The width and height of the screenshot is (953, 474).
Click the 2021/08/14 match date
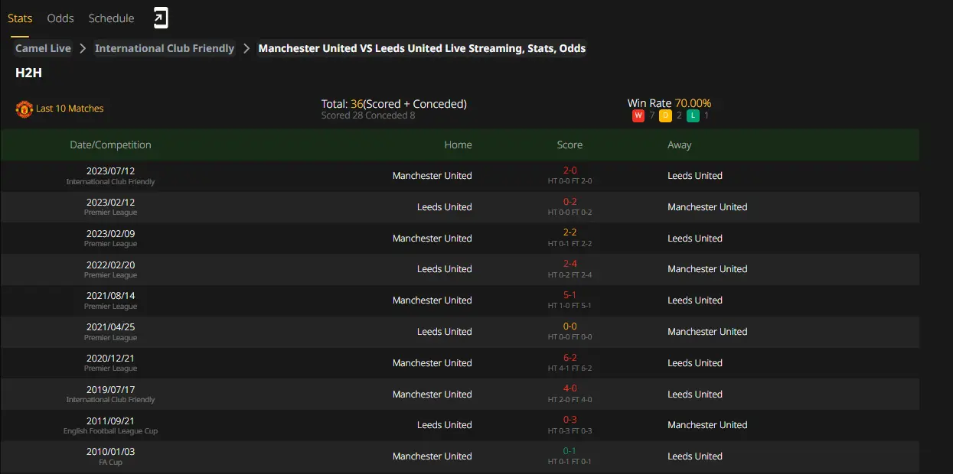point(110,295)
